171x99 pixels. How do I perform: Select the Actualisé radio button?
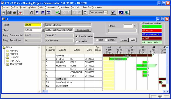[76, 42]
